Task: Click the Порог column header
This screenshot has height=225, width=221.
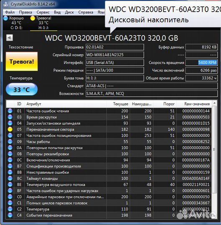Action: (165, 104)
